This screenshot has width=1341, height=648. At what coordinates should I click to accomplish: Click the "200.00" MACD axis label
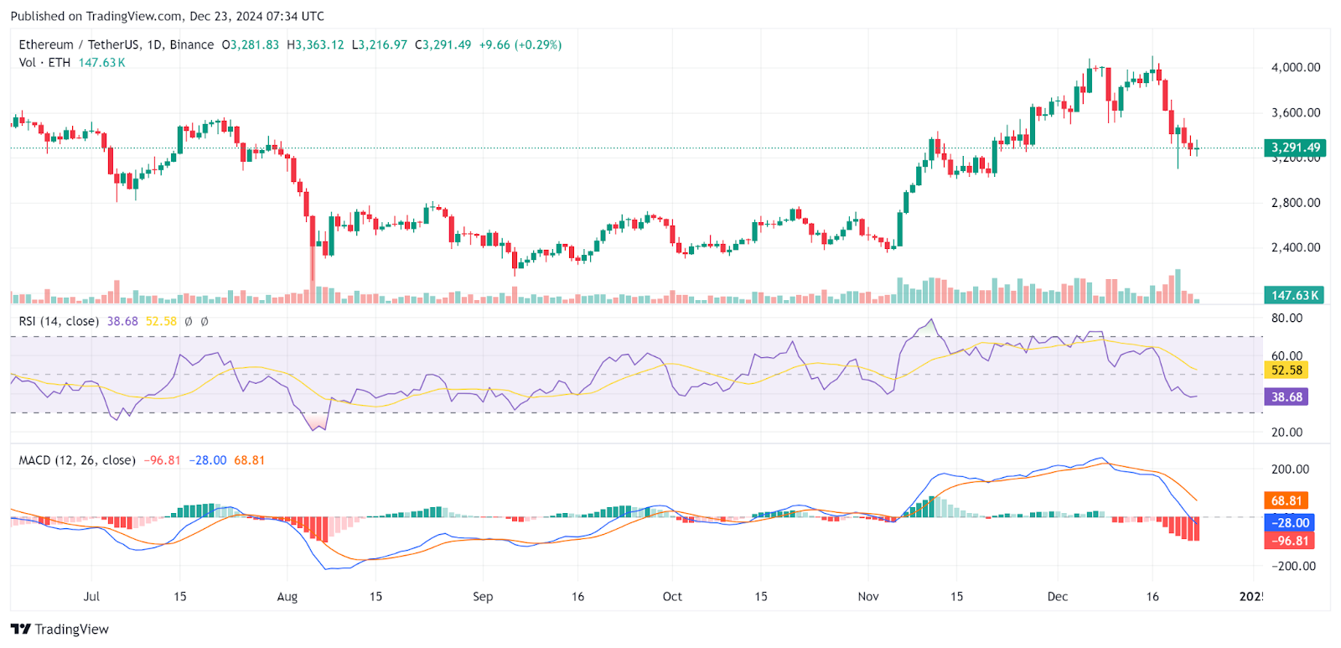1291,469
